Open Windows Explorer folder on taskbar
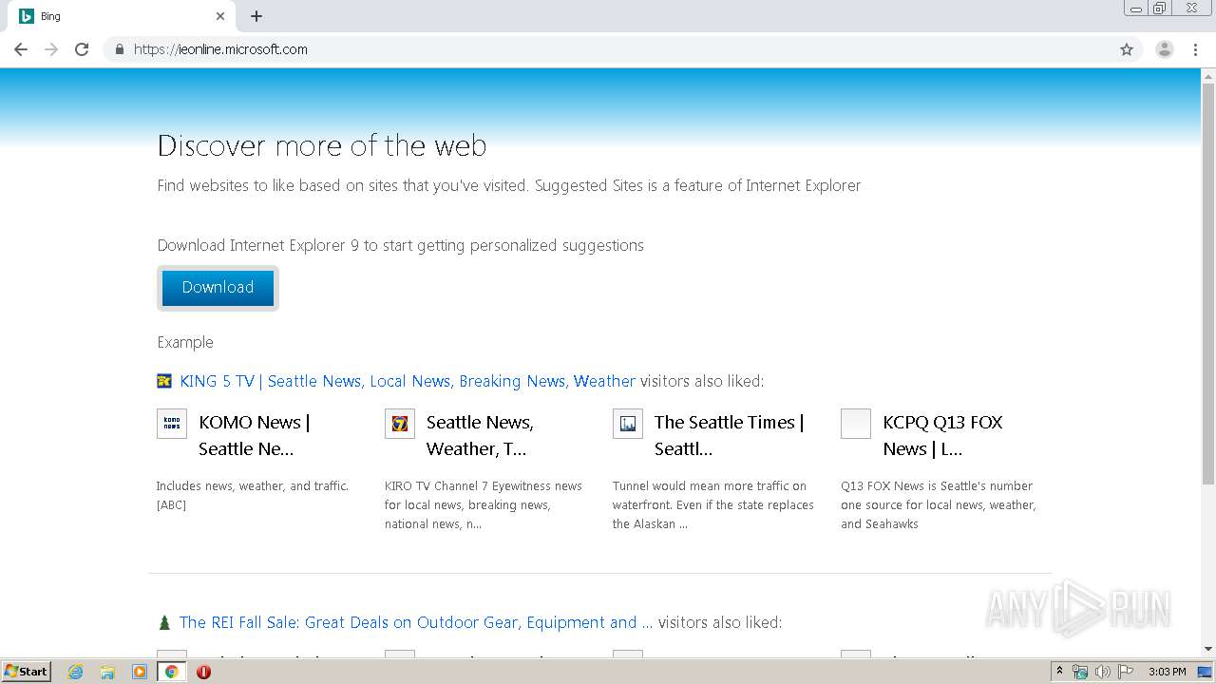Screen dimensions: 1216x684 [x=107, y=672]
